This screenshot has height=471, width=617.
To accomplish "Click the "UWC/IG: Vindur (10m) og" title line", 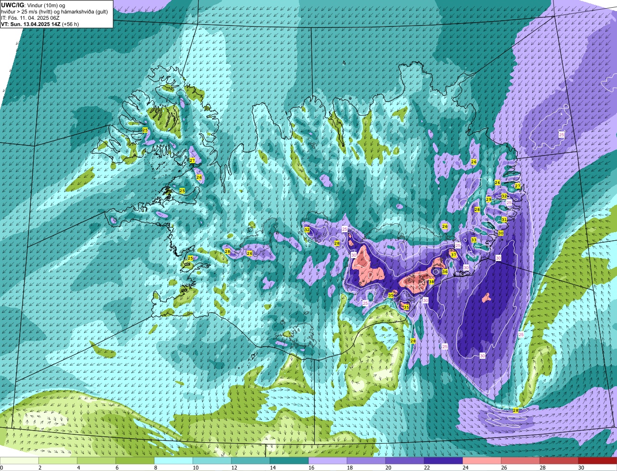I will click(33, 5).
